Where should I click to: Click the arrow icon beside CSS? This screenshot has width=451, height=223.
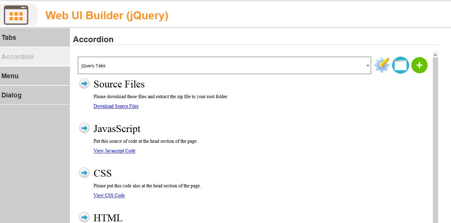coord(84,173)
